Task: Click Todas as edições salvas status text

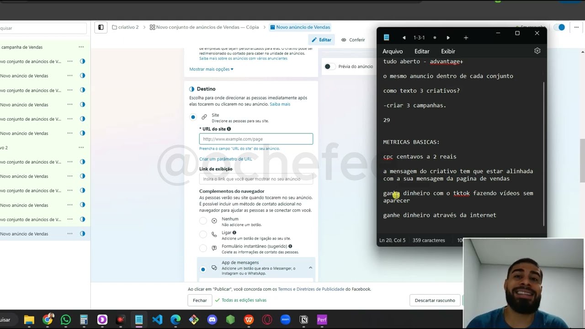Action: [x=240, y=300]
